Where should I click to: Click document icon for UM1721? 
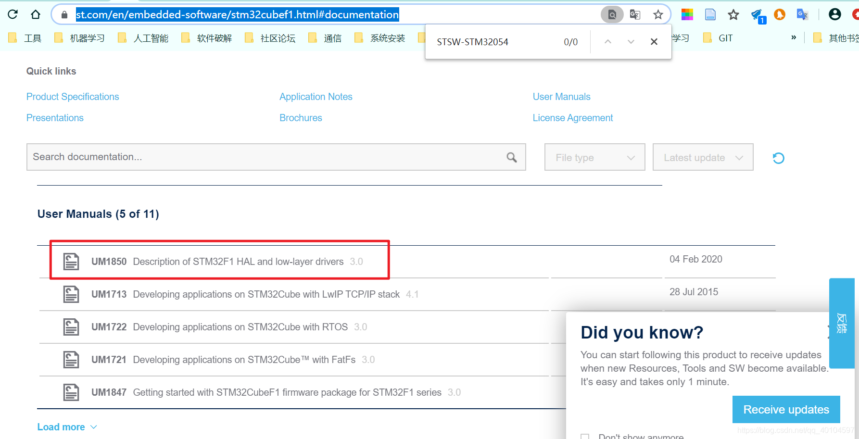71,360
